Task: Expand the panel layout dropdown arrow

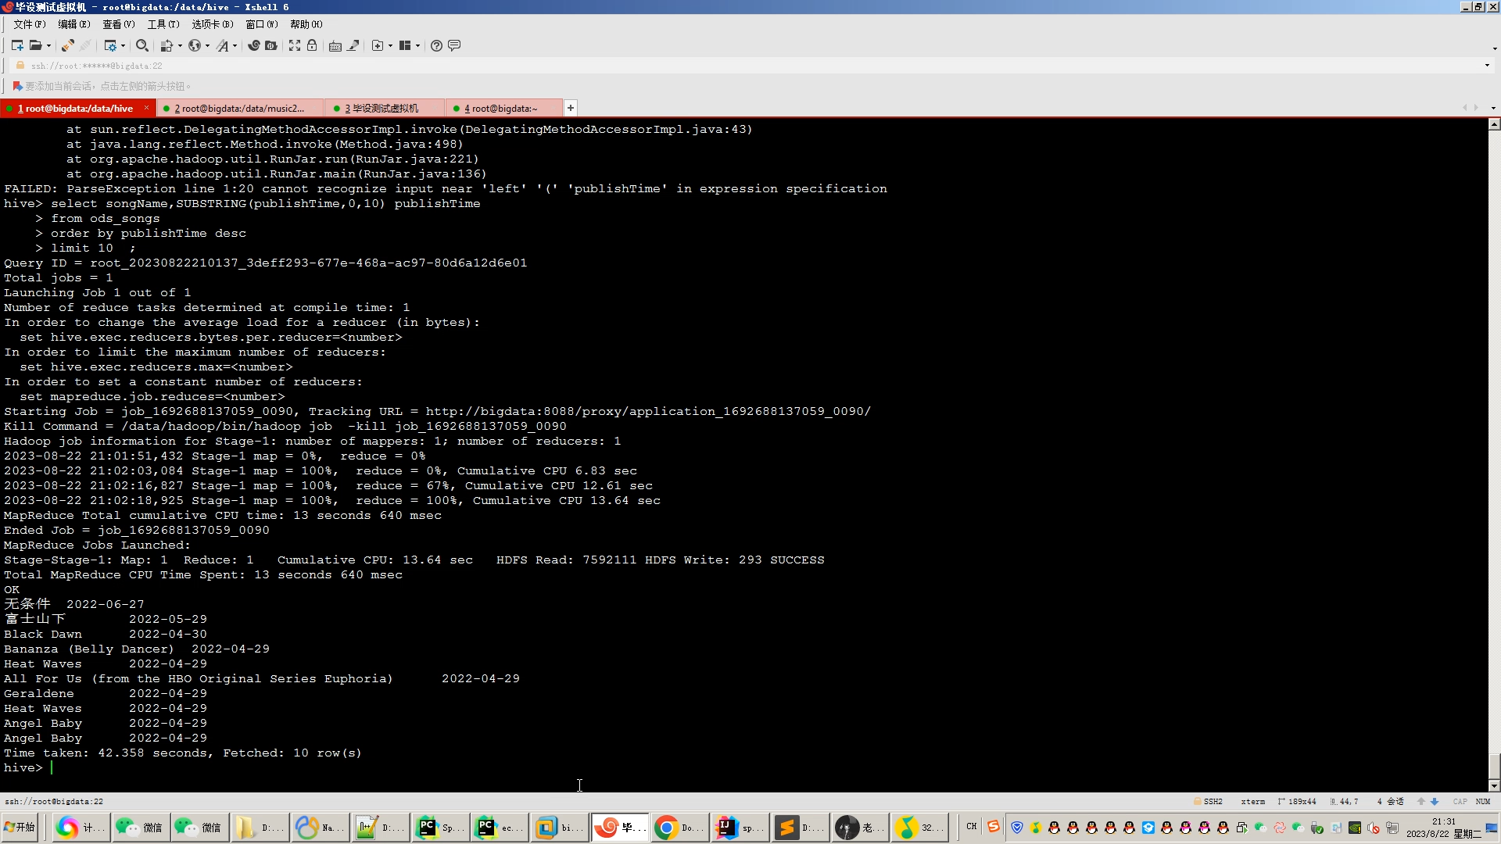Action: coord(417,45)
